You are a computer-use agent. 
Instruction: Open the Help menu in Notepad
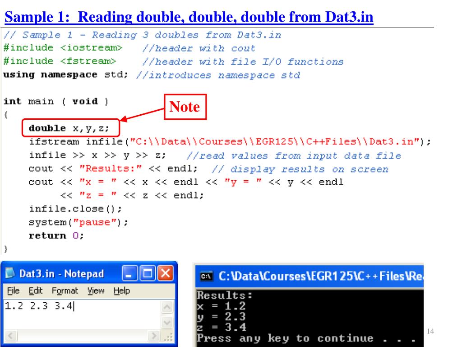[122, 291]
